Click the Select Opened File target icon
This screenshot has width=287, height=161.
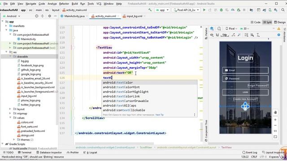tap(37, 16)
